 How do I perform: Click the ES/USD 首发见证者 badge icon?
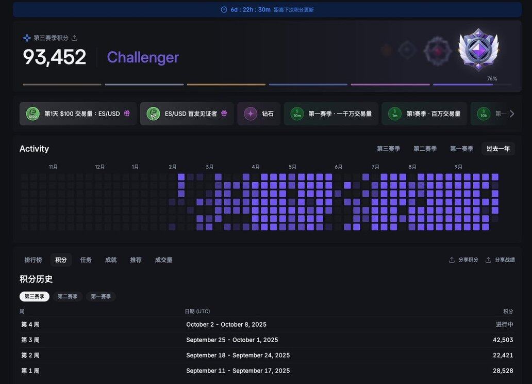pos(153,114)
